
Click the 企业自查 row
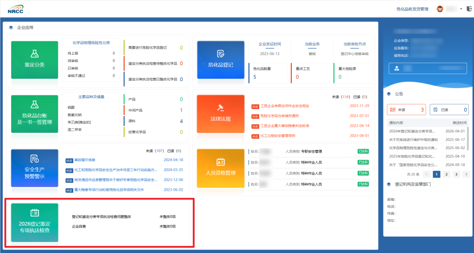pos(124,226)
